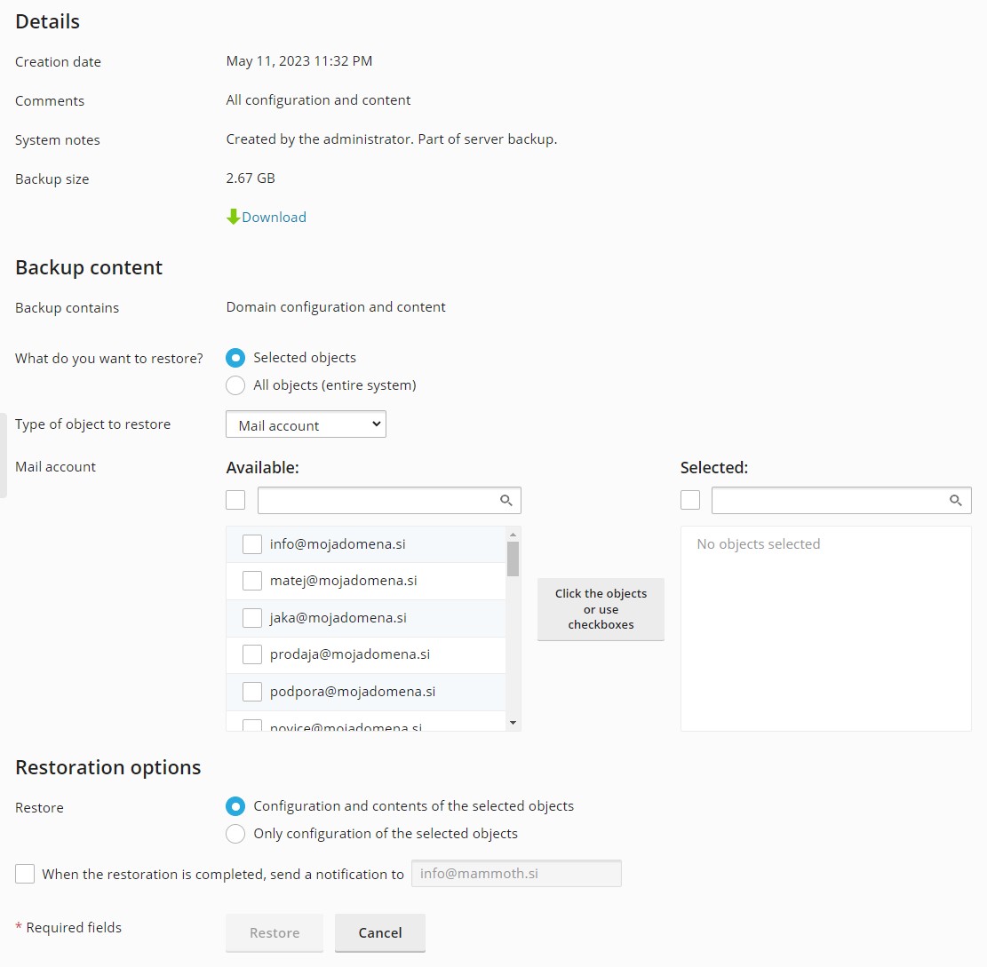Select all available mail accounts checkbox
987x967 pixels.
click(x=235, y=500)
